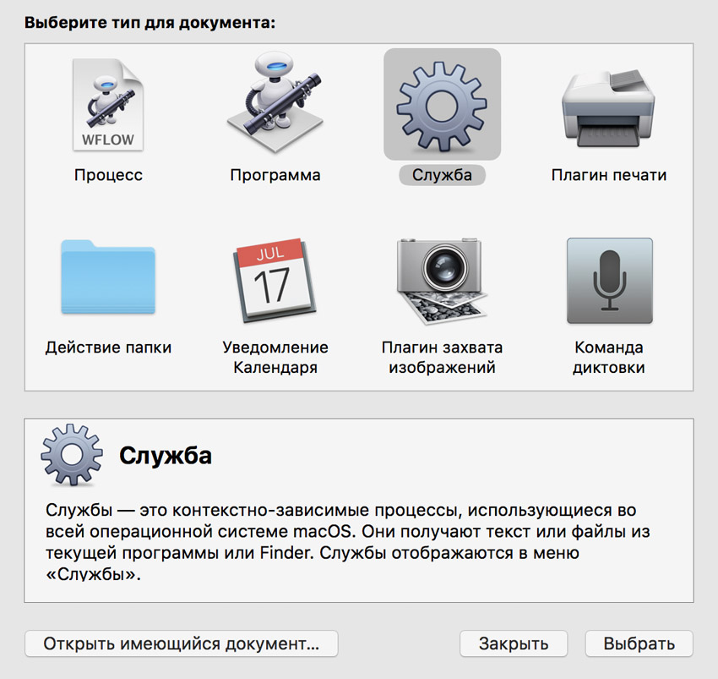Viewport: 718px width, 679px height.
Task: Click the Команда диктовки text label
Action: click(x=609, y=358)
